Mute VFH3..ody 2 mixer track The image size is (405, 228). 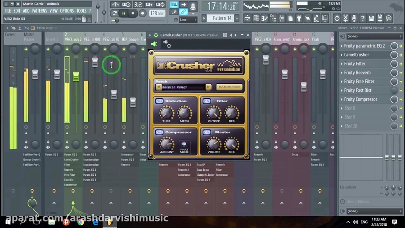[x=67, y=49]
